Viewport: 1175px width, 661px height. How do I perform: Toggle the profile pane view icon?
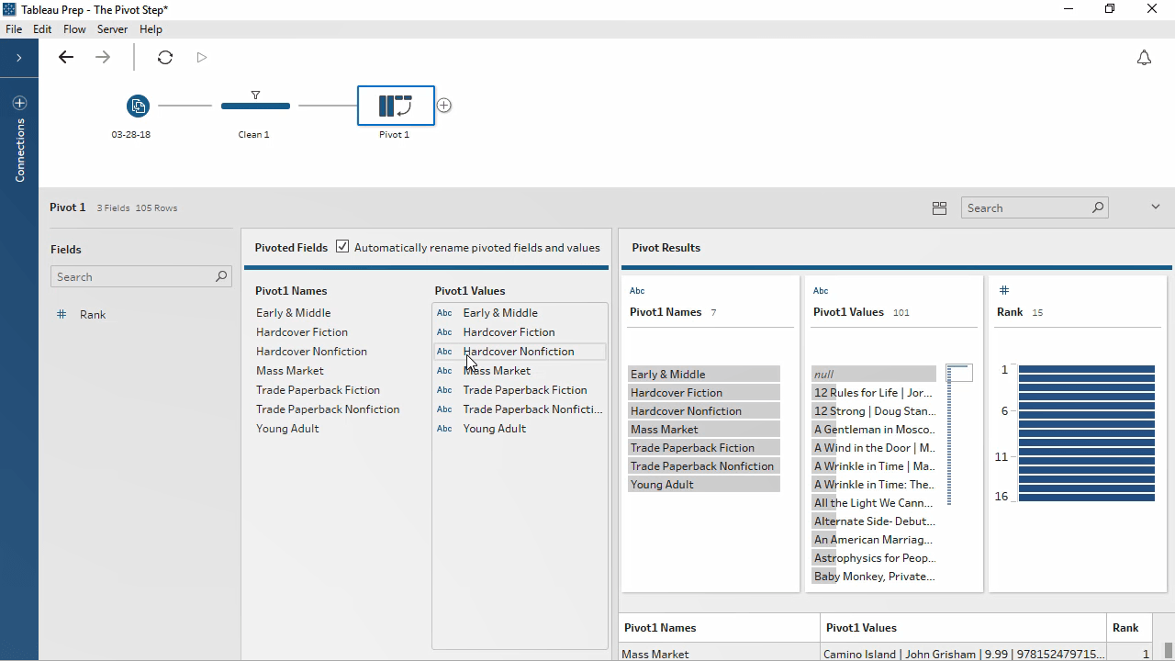(x=939, y=208)
